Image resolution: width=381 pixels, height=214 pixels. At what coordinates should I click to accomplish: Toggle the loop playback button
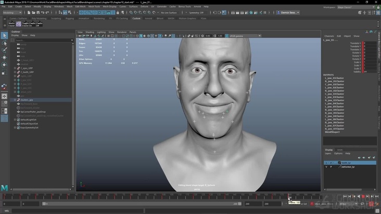click(362, 204)
